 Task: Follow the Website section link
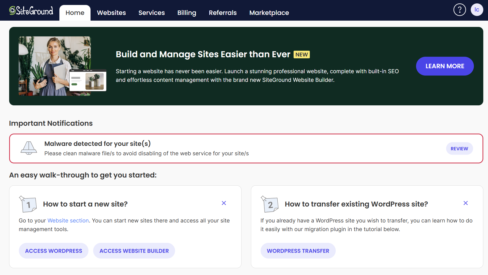coord(68,221)
